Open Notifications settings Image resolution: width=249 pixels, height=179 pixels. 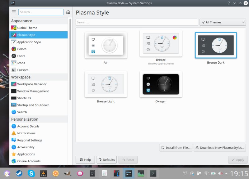pyautogui.click(x=26, y=133)
